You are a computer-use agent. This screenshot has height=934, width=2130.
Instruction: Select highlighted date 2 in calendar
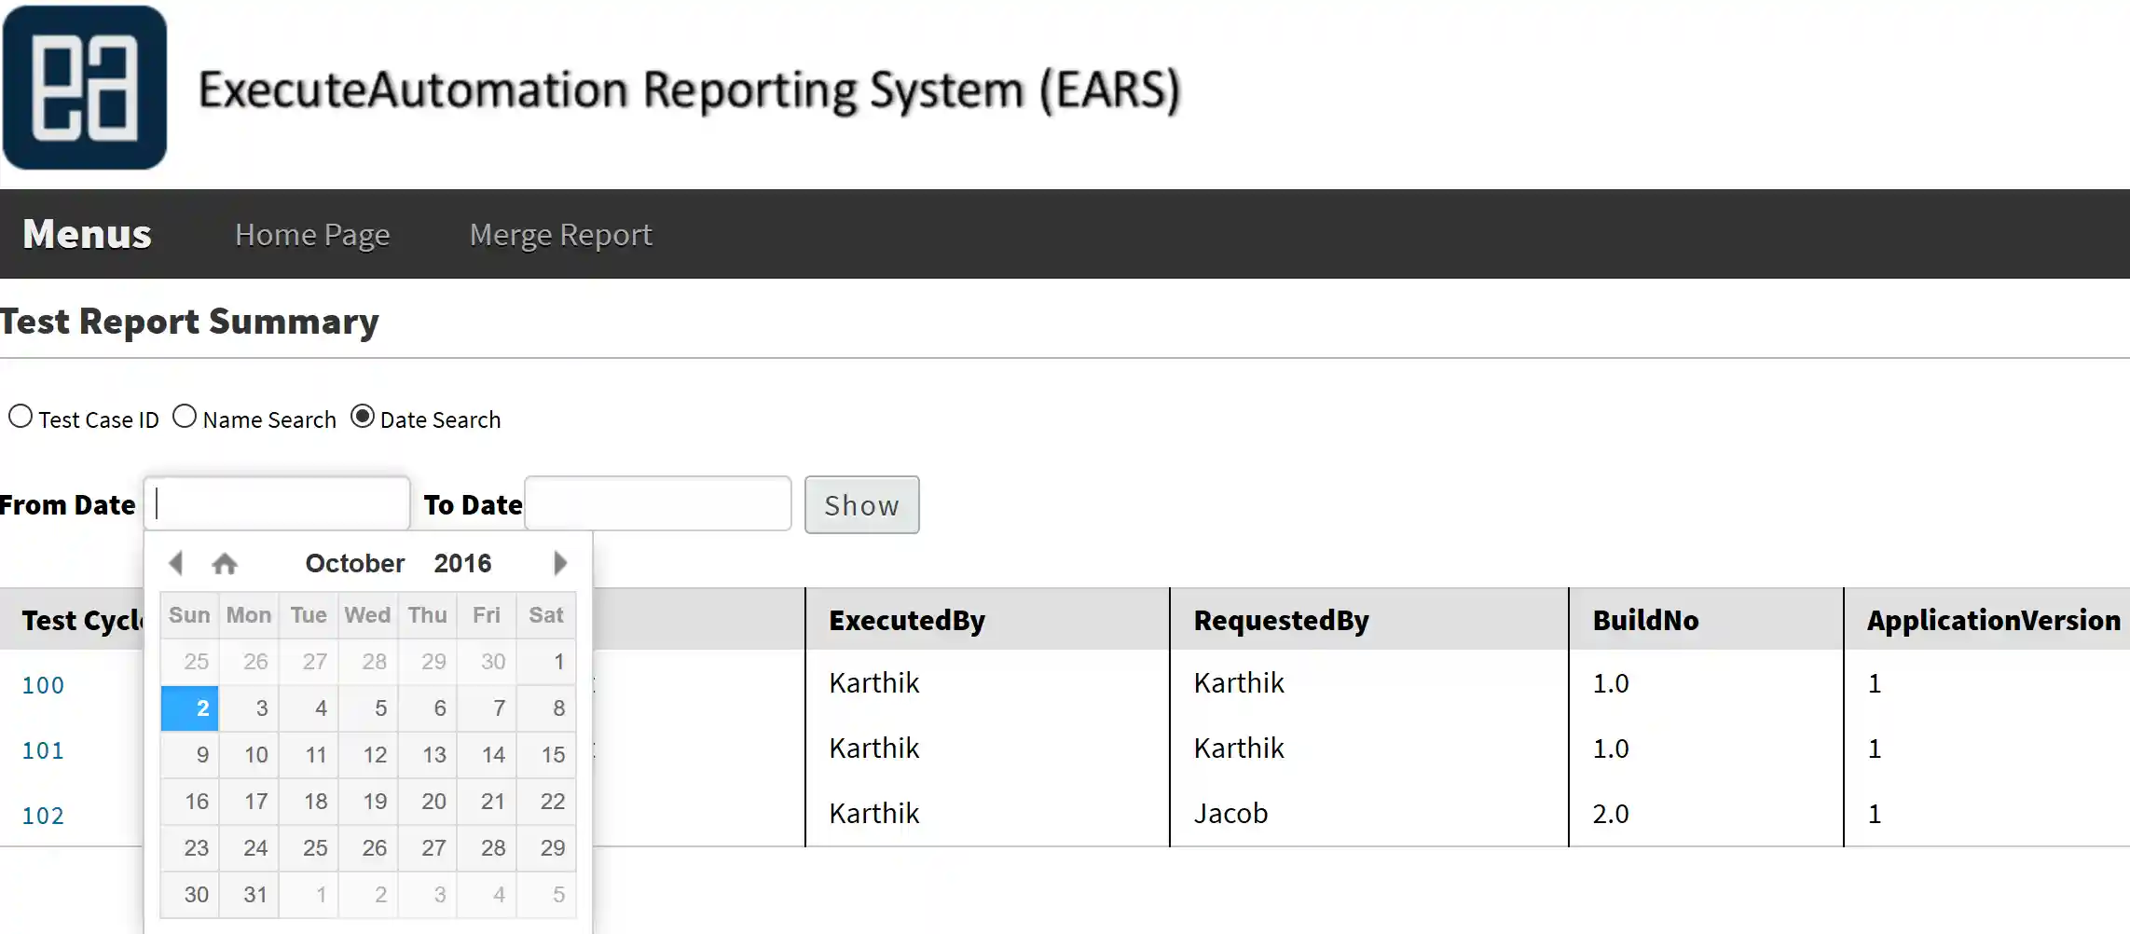click(191, 708)
